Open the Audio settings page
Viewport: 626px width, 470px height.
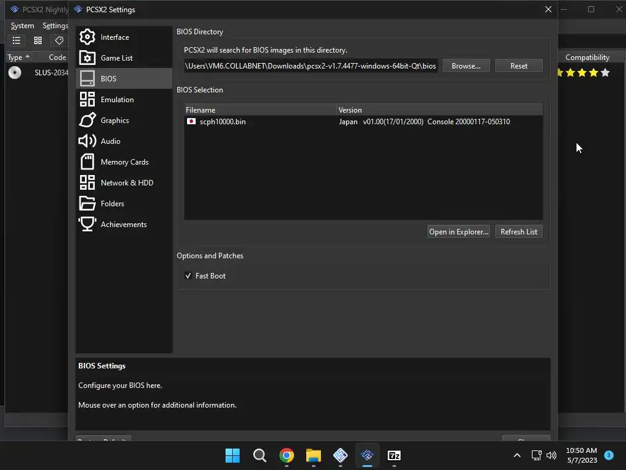123,141
